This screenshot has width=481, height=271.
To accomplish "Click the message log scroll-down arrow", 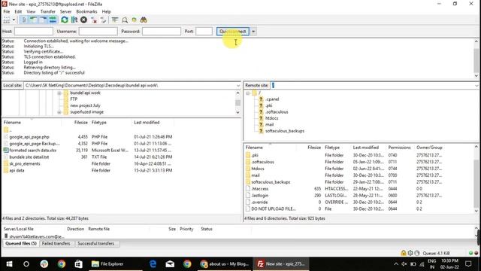I will (x=476, y=75).
